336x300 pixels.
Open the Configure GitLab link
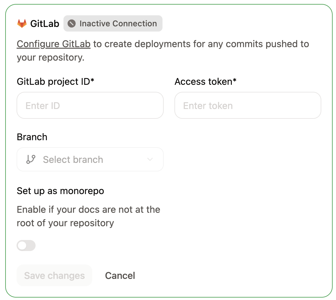[x=53, y=44]
